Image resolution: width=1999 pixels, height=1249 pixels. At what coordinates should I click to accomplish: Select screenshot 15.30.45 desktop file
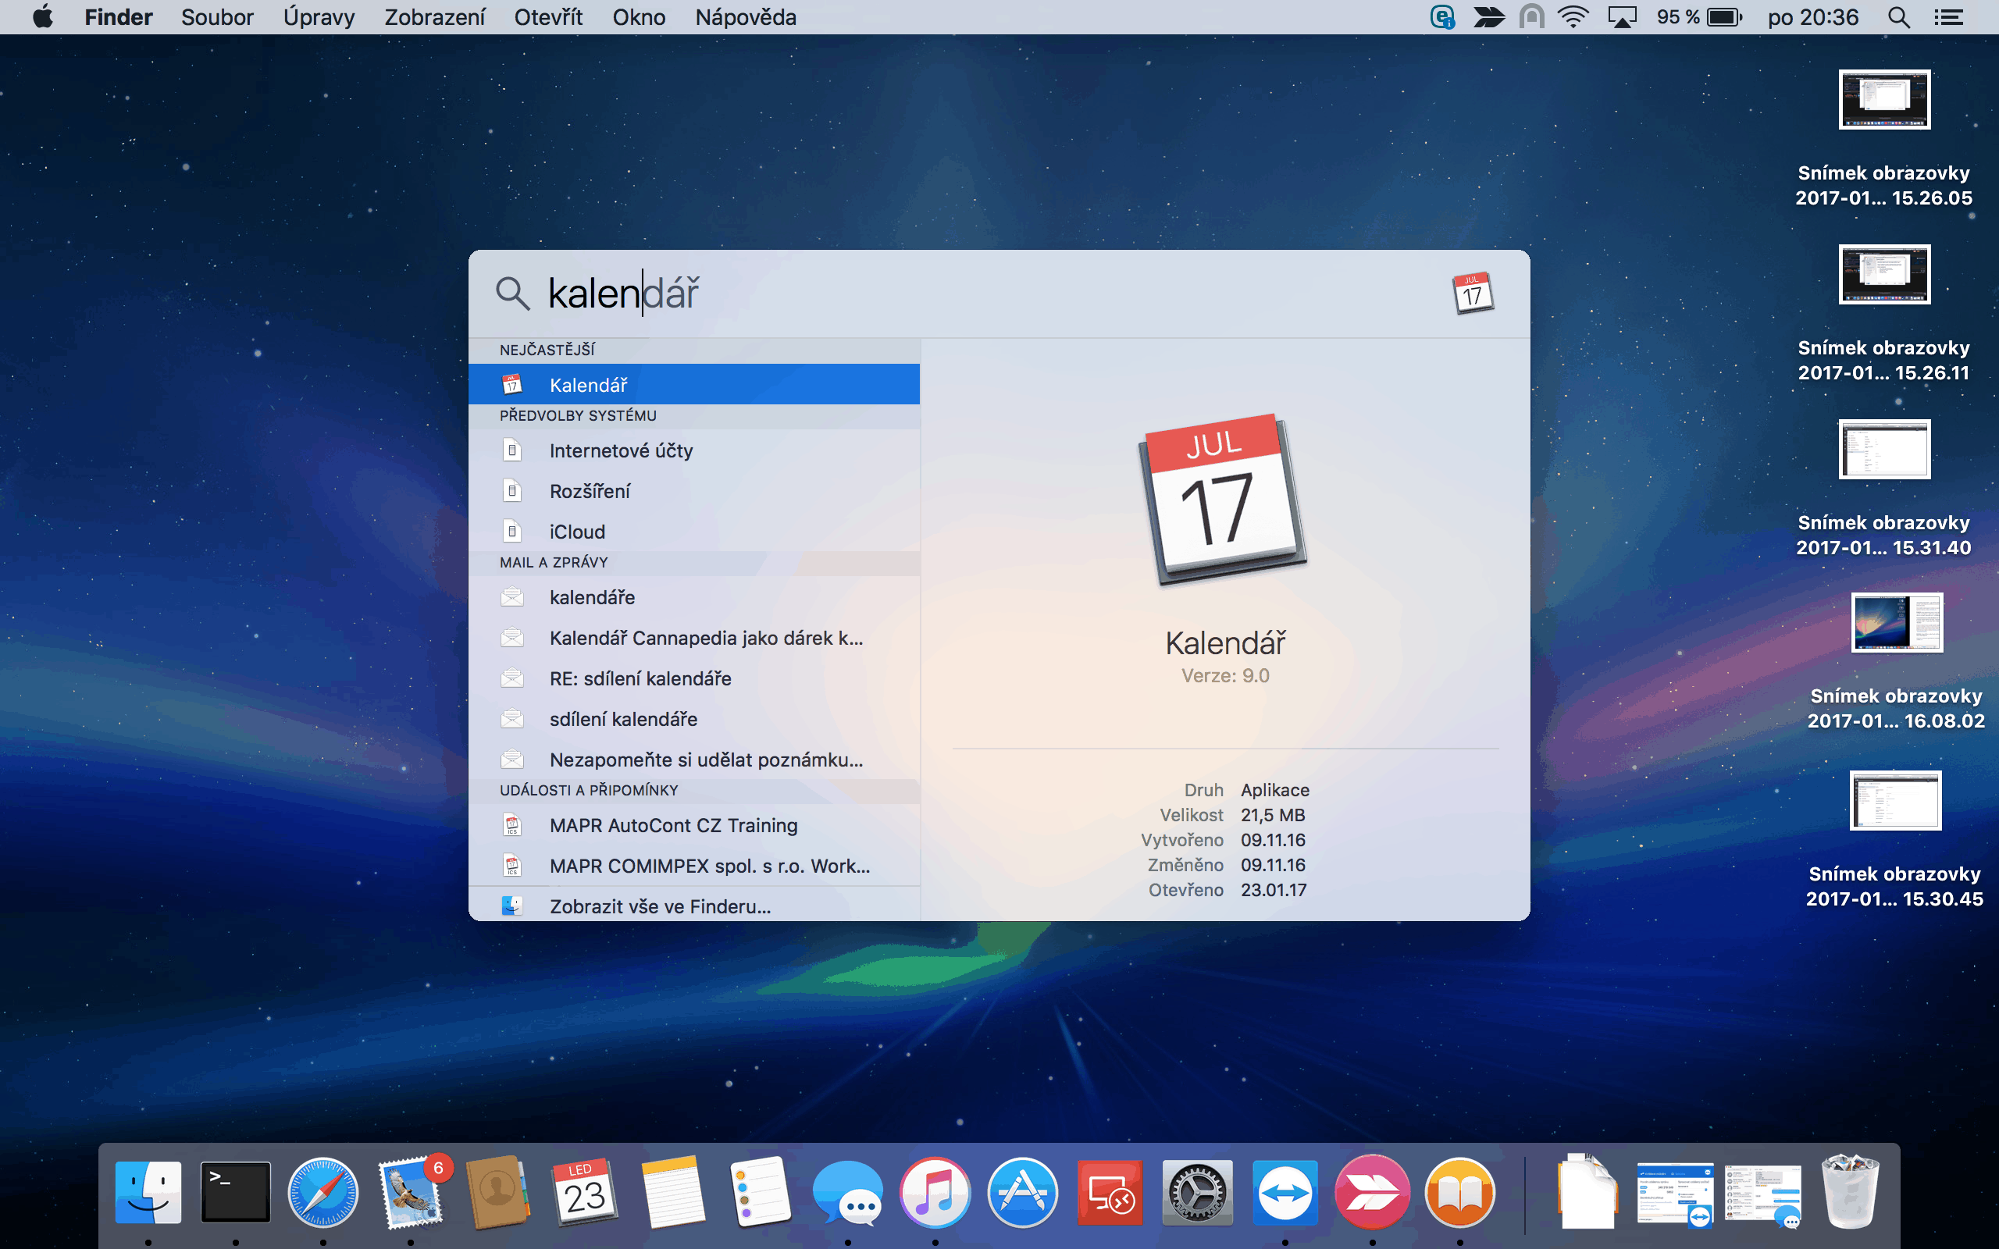pyautogui.click(x=1895, y=839)
